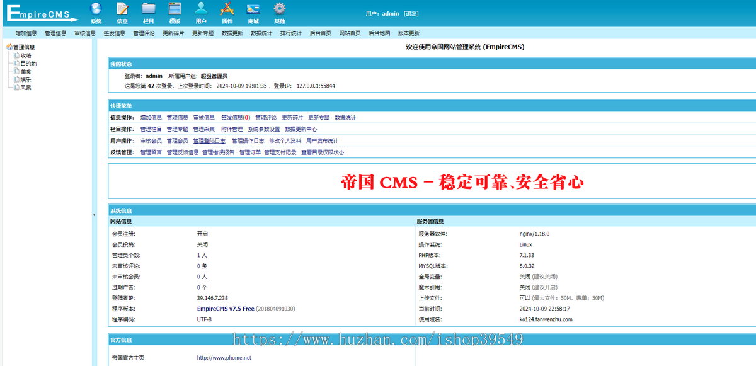The height and width of the screenshot is (366, 756).
Task: Select 审核信息 in the top menu bar
Action: click(x=85, y=33)
